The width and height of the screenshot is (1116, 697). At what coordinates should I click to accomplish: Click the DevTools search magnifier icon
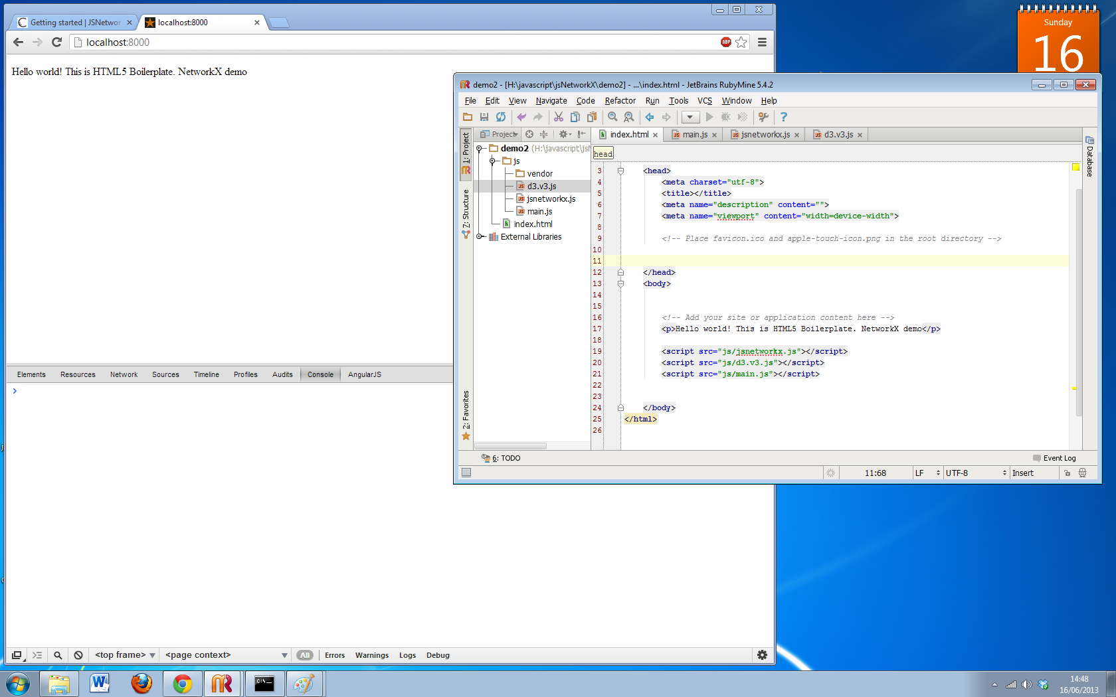coord(58,655)
